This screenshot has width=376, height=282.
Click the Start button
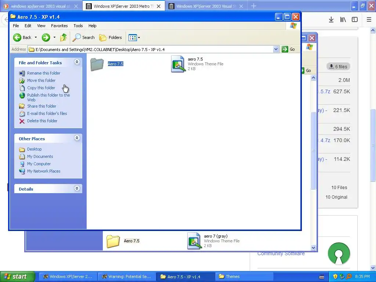(17, 277)
